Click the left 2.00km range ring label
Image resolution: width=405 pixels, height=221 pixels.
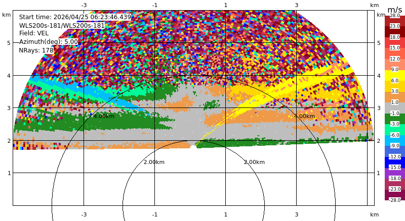point(154,162)
